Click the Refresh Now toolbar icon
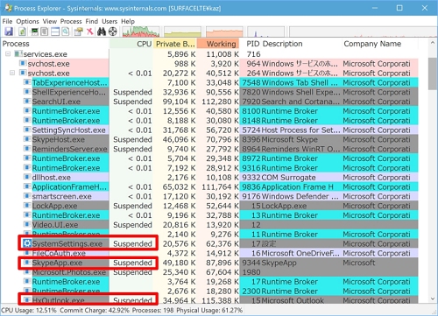438x316 pixels. [x=22, y=32]
